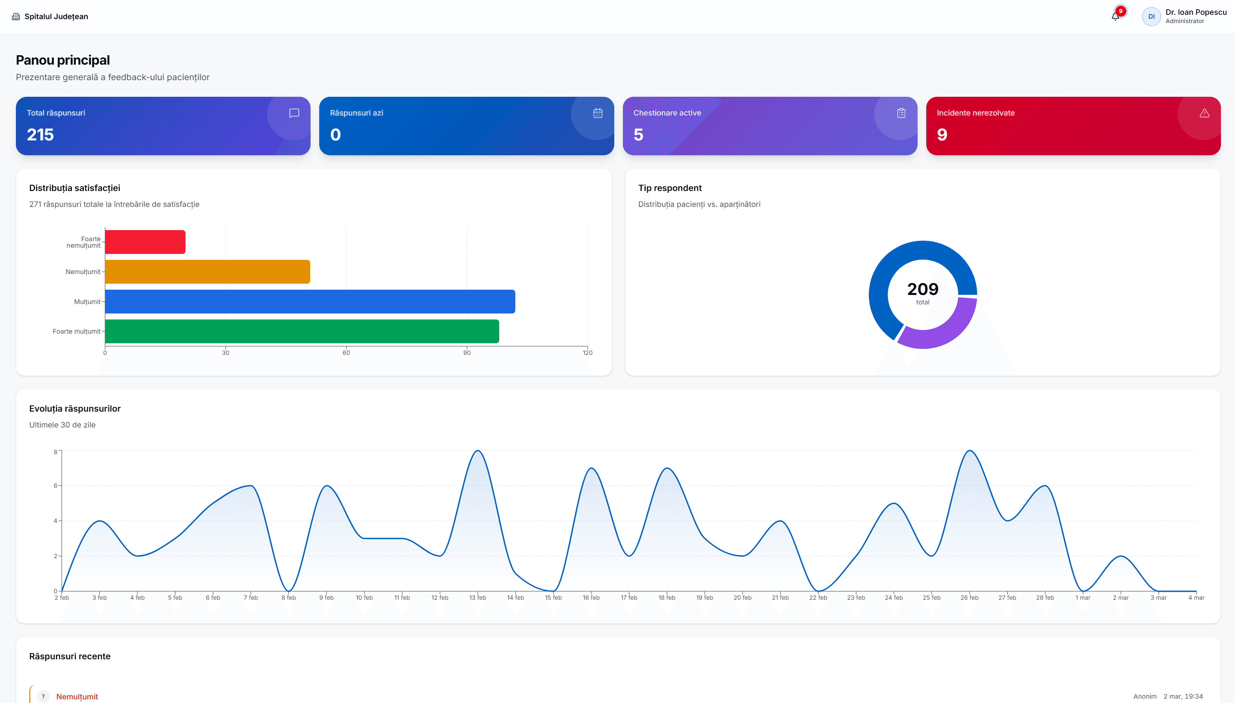Click the calendar icon on Răspunsuri azi
Image resolution: width=1235 pixels, height=703 pixels.
click(598, 113)
